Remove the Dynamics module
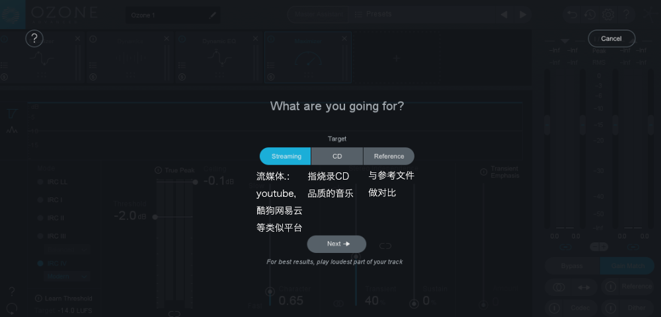This screenshot has height=317, width=661. point(167,38)
